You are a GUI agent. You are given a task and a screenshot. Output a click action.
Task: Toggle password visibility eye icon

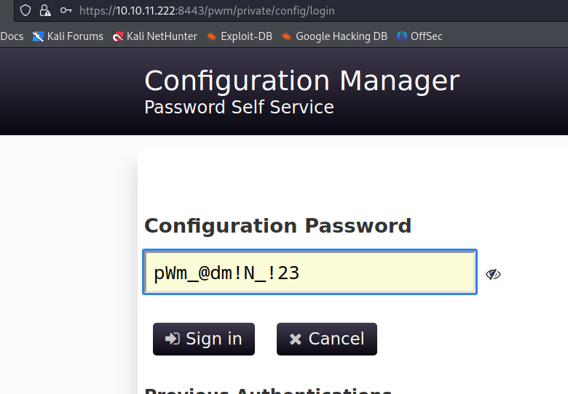(x=493, y=274)
